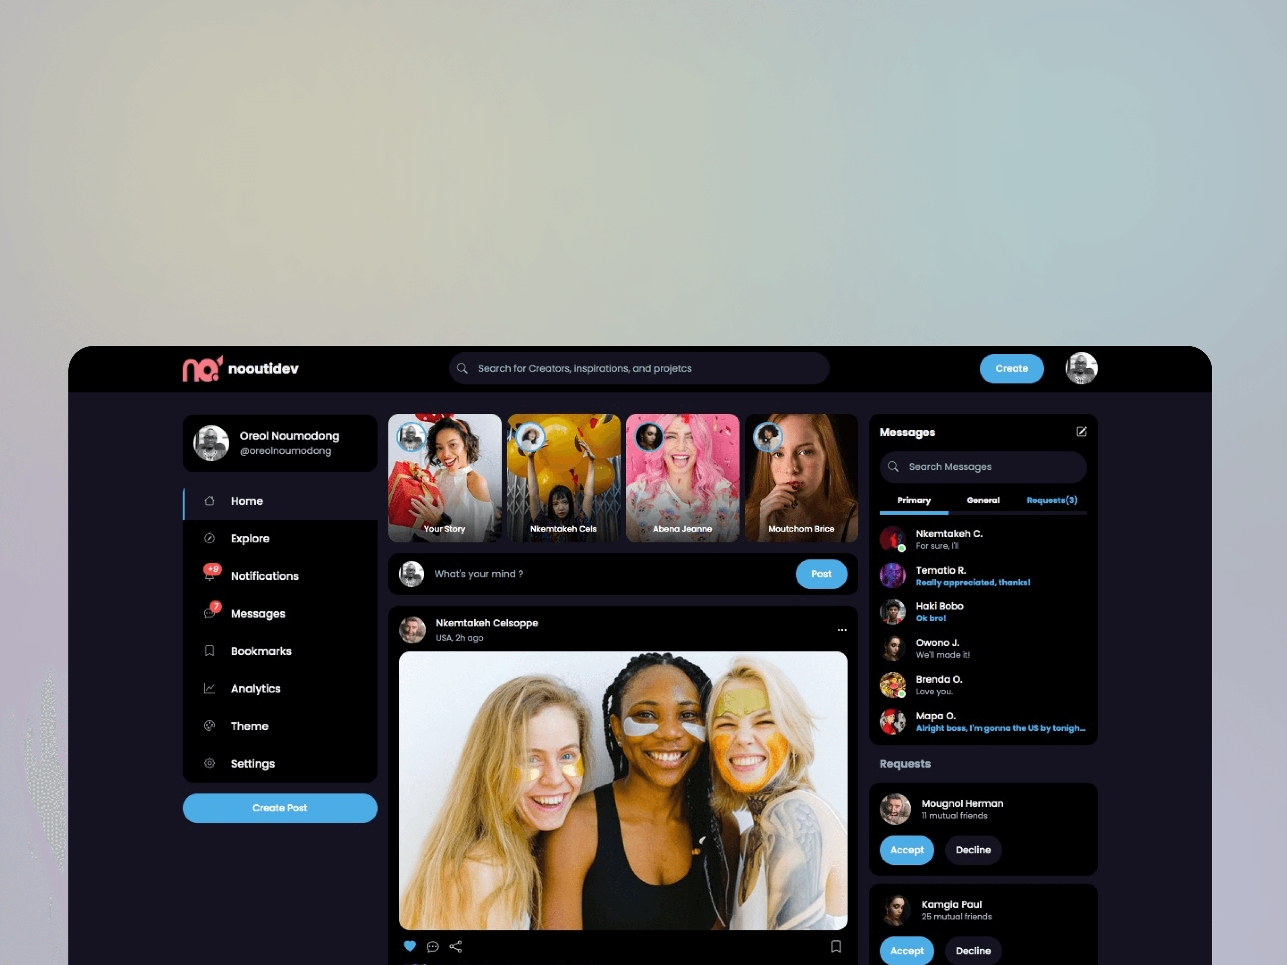Open the Explore section icon
The image size is (1287, 965).
pyautogui.click(x=210, y=538)
